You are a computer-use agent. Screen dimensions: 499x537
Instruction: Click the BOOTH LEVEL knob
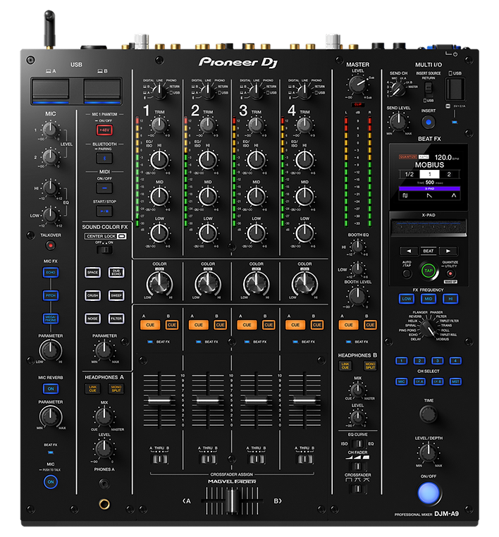click(x=357, y=296)
